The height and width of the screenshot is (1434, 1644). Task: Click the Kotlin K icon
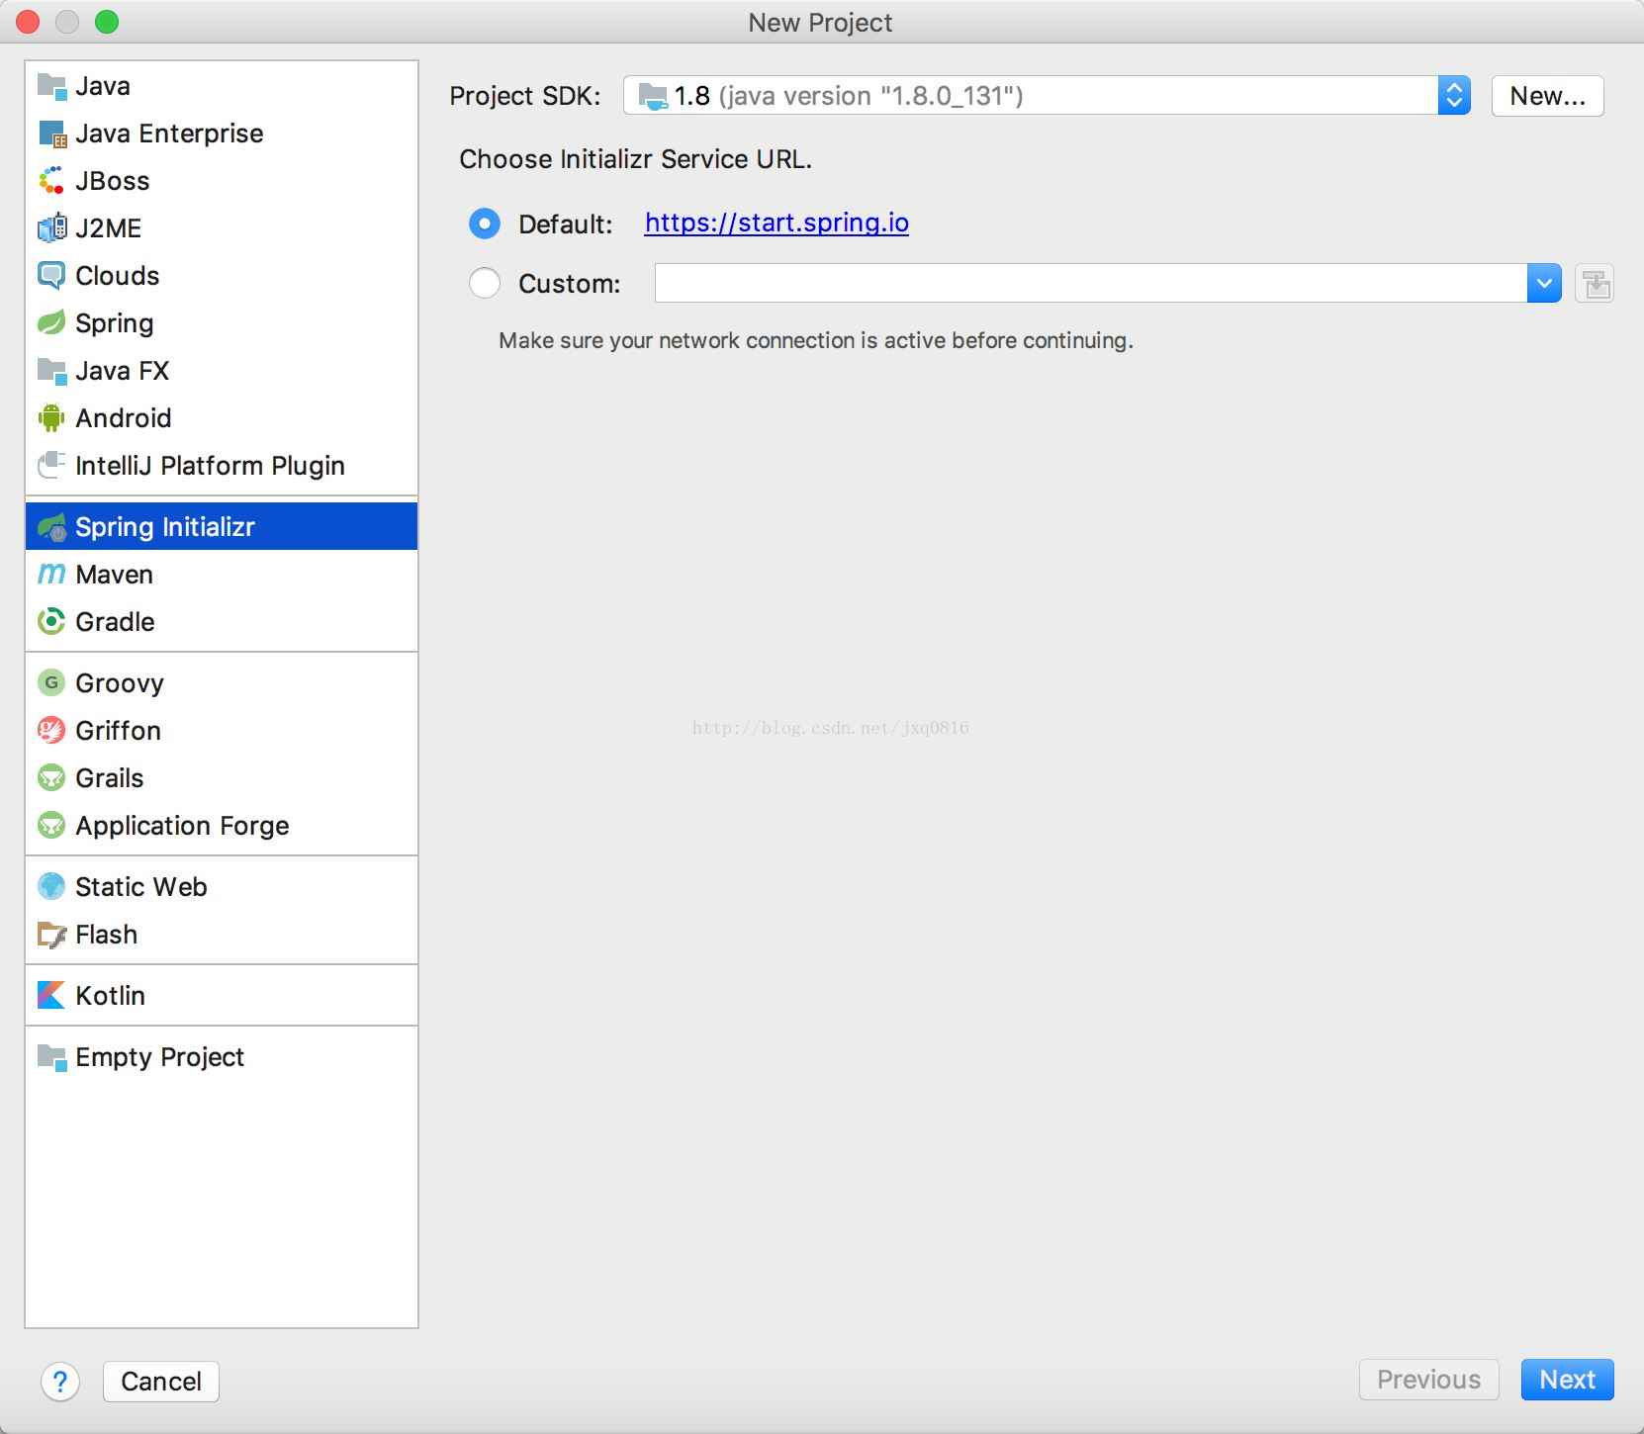pyautogui.click(x=51, y=996)
